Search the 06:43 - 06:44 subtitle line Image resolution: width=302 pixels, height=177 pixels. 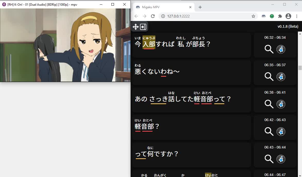click(269, 159)
